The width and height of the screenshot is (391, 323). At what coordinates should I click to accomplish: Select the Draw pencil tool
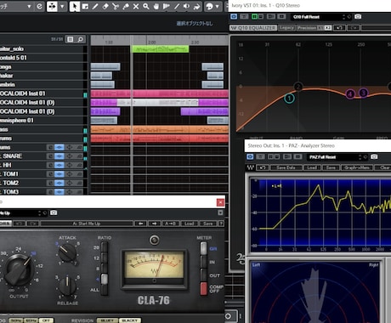coord(95,7)
